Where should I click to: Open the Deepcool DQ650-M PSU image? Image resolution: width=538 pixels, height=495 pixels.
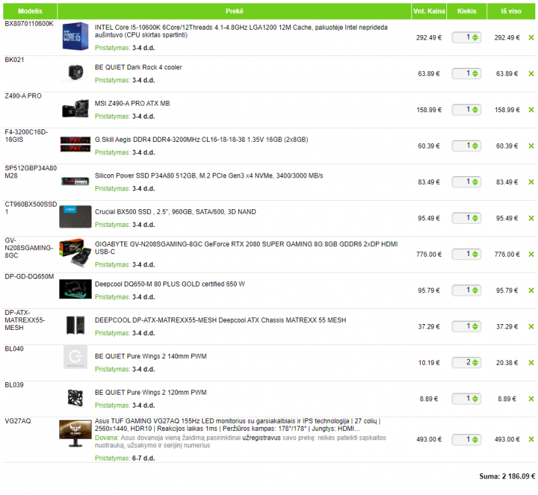tap(75, 289)
